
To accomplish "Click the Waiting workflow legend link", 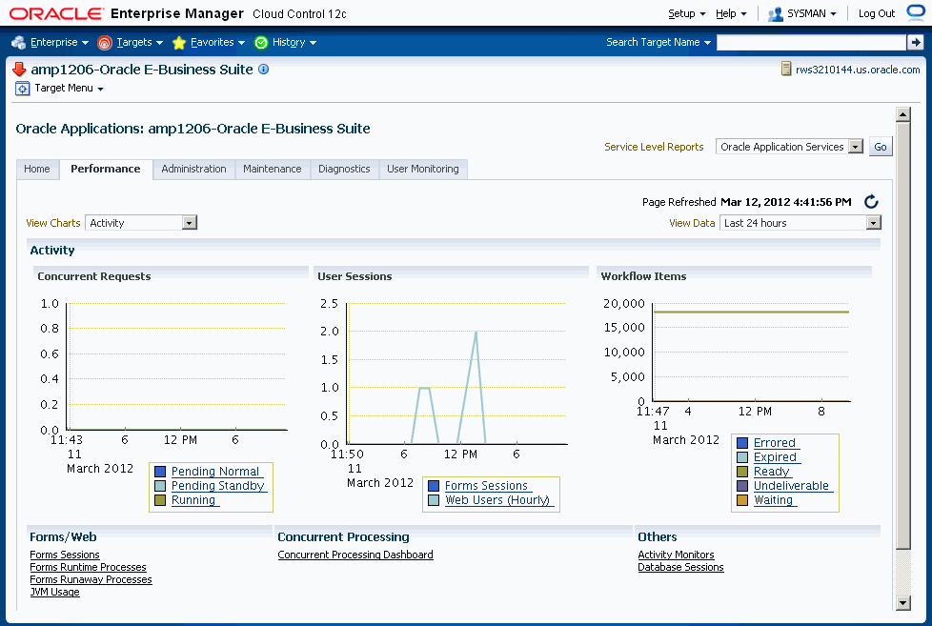I will click(x=775, y=500).
